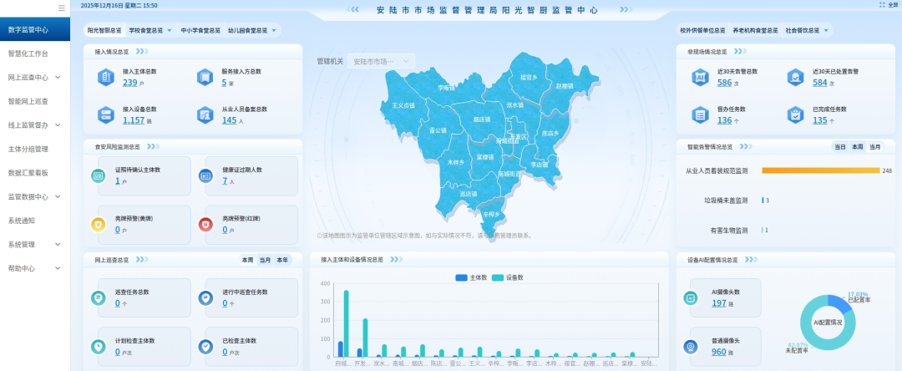Open the 管辖机关 dropdown selector

[382, 61]
